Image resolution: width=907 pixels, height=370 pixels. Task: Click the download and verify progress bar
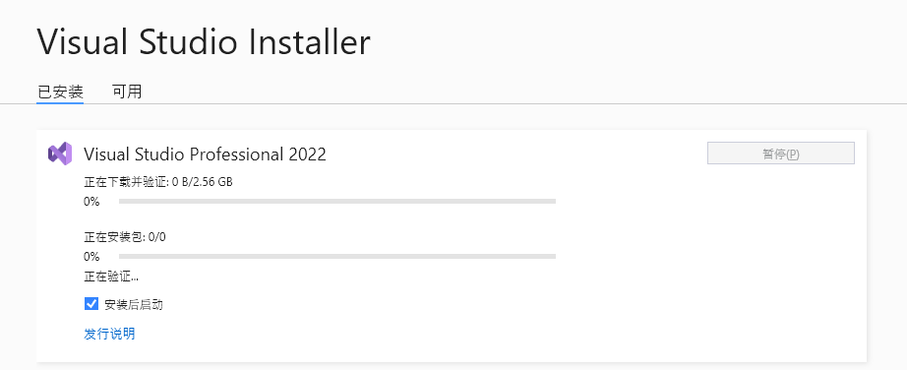[x=337, y=202]
